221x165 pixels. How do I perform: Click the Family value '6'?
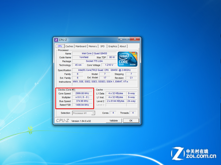[78, 74]
